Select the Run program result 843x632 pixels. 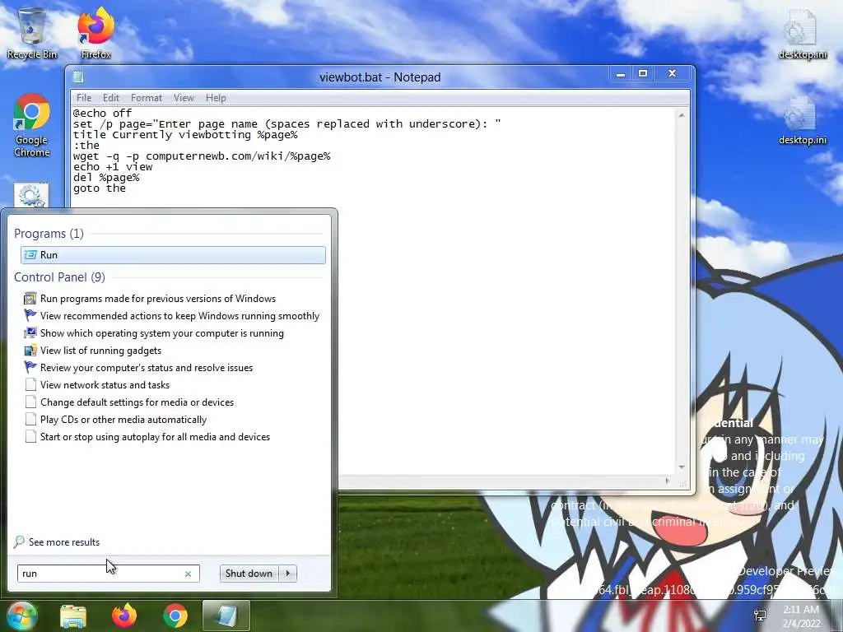pyautogui.click(x=173, y=255)
